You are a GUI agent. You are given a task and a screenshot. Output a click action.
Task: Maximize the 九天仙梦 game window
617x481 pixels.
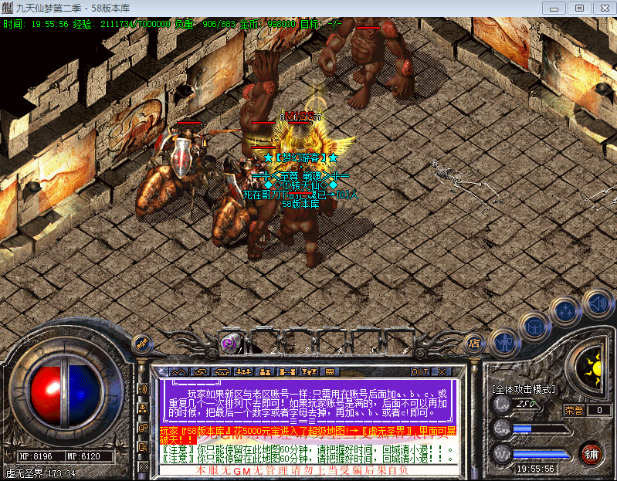(x=579, y=8)
